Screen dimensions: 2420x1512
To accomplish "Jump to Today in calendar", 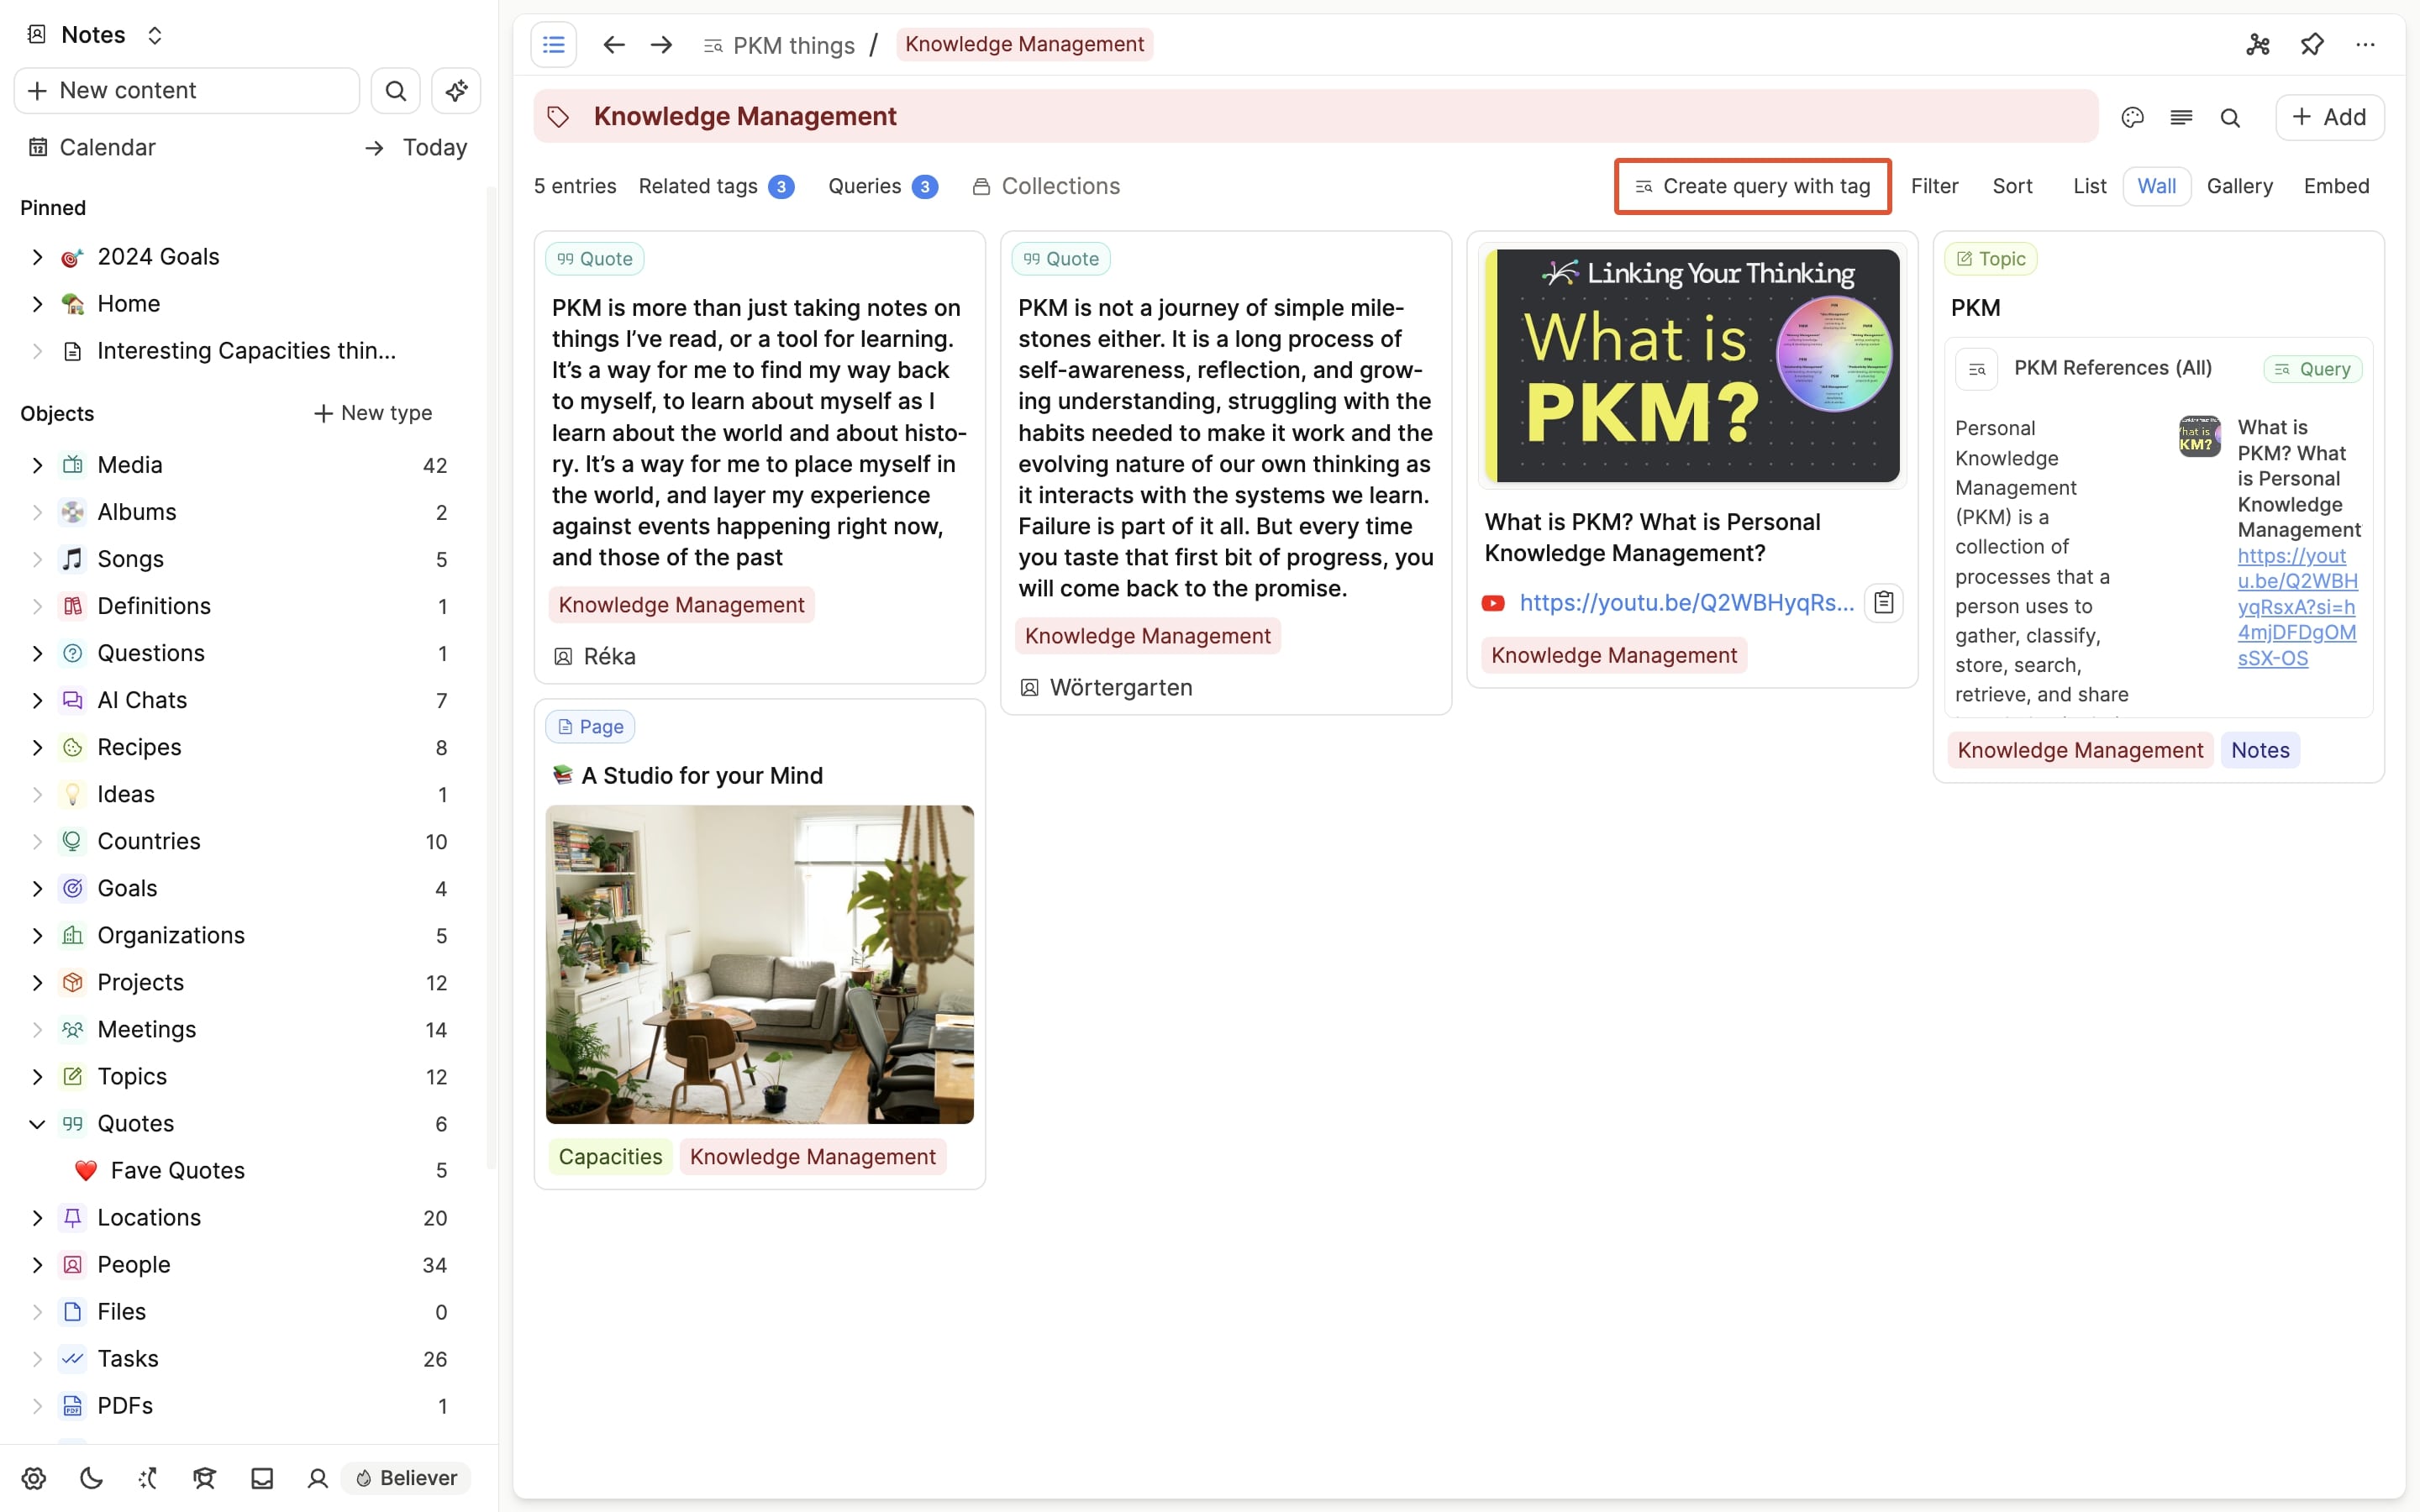I will (415, 148).
